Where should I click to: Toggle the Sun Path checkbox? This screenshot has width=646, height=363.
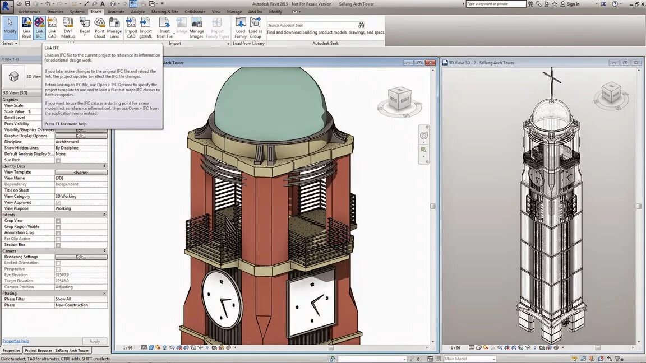(58, 160)
